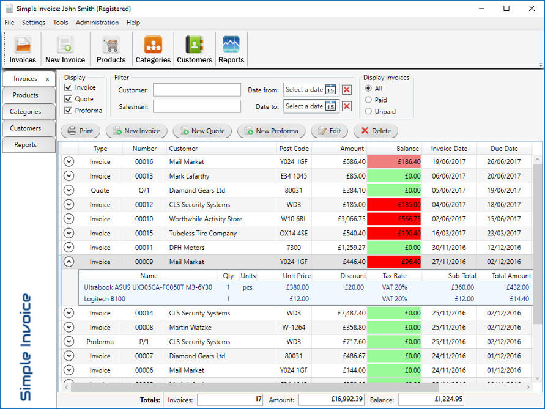This screenshot has width=545, height=409.
Task: Open the Settings menu
Action: point(34,23)
